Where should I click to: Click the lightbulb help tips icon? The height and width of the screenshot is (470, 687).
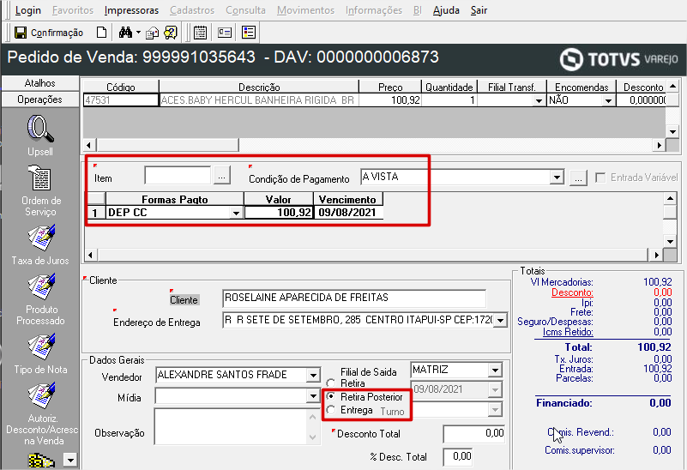171,33
